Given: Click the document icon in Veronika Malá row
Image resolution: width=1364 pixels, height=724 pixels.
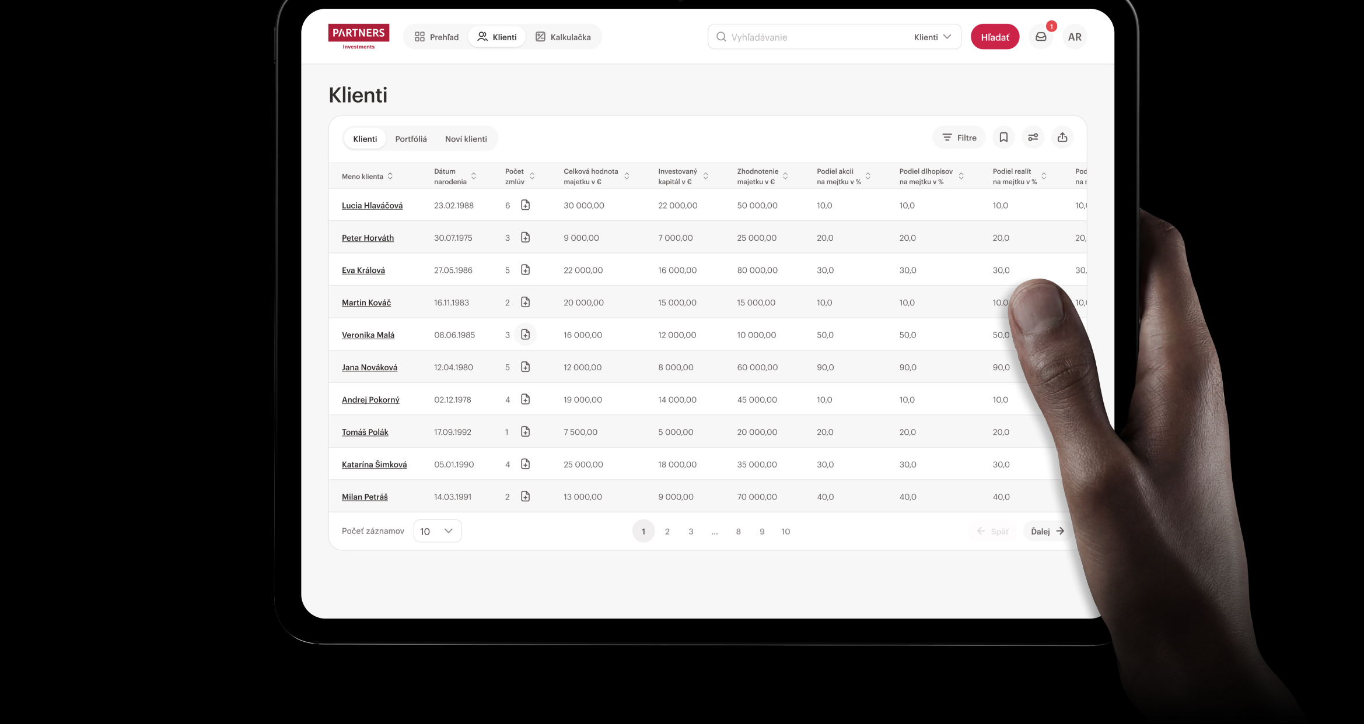Looking at the screenshot, I should [x=525, y=335].
